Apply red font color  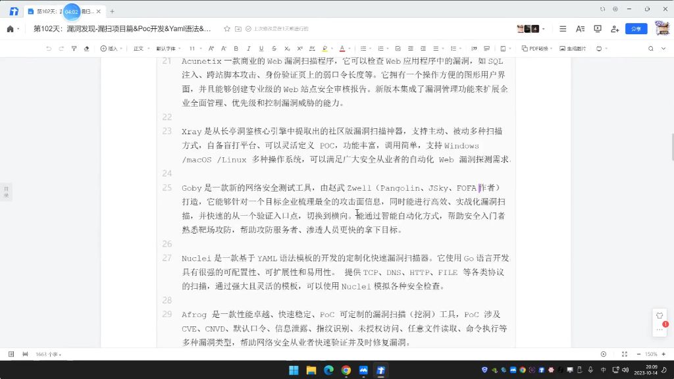point(342,49)
